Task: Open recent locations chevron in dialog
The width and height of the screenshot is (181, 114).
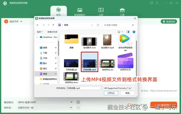Action: (49, 25)
